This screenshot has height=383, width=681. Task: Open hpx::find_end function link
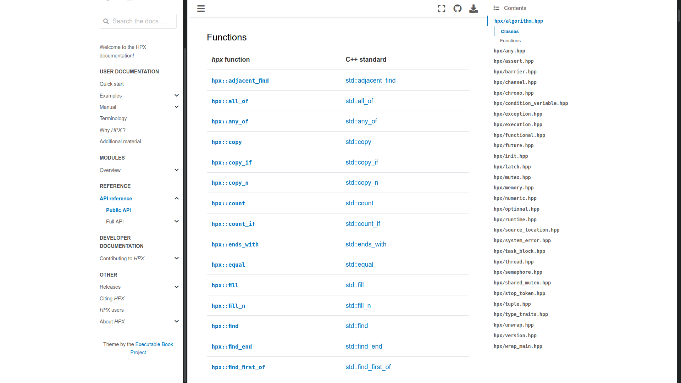point(232,347)
